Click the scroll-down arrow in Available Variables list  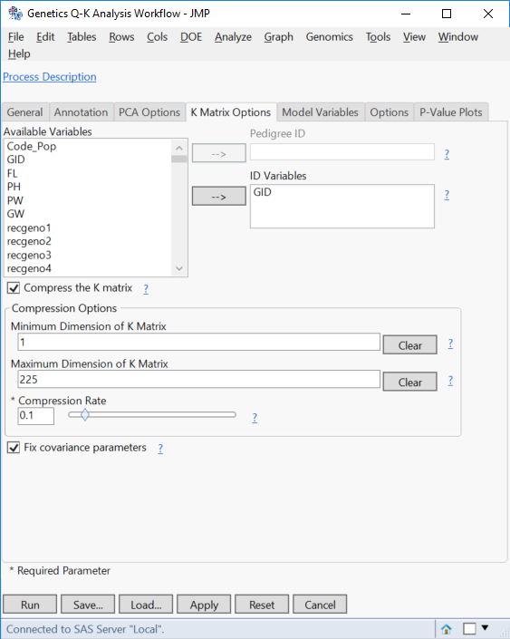click(179, 268)
